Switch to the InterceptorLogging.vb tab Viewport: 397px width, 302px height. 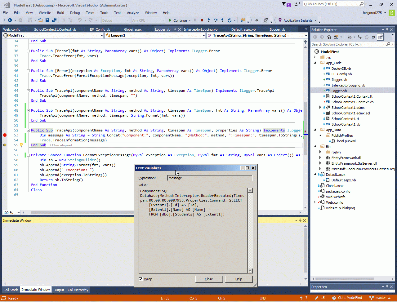(x=201, y=29)
